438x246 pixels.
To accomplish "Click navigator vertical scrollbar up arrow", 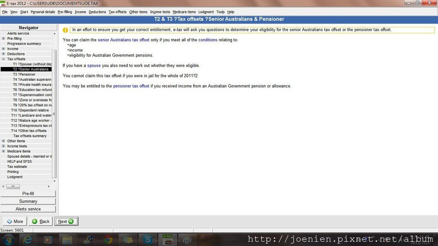I will point(54,33).
